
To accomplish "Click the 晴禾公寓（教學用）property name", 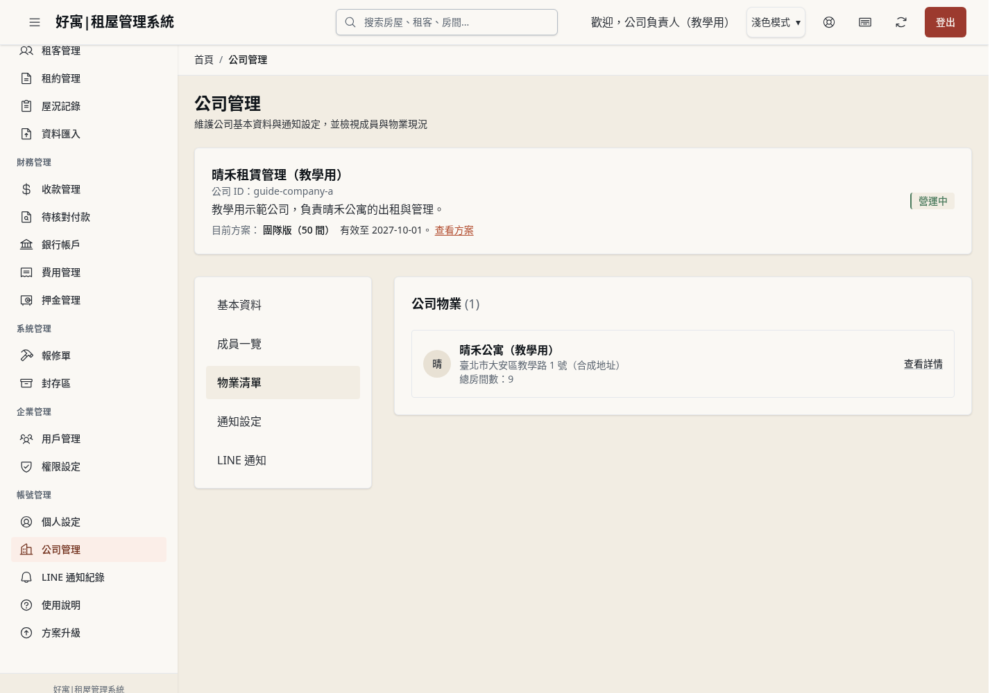I will click(508, 350).
